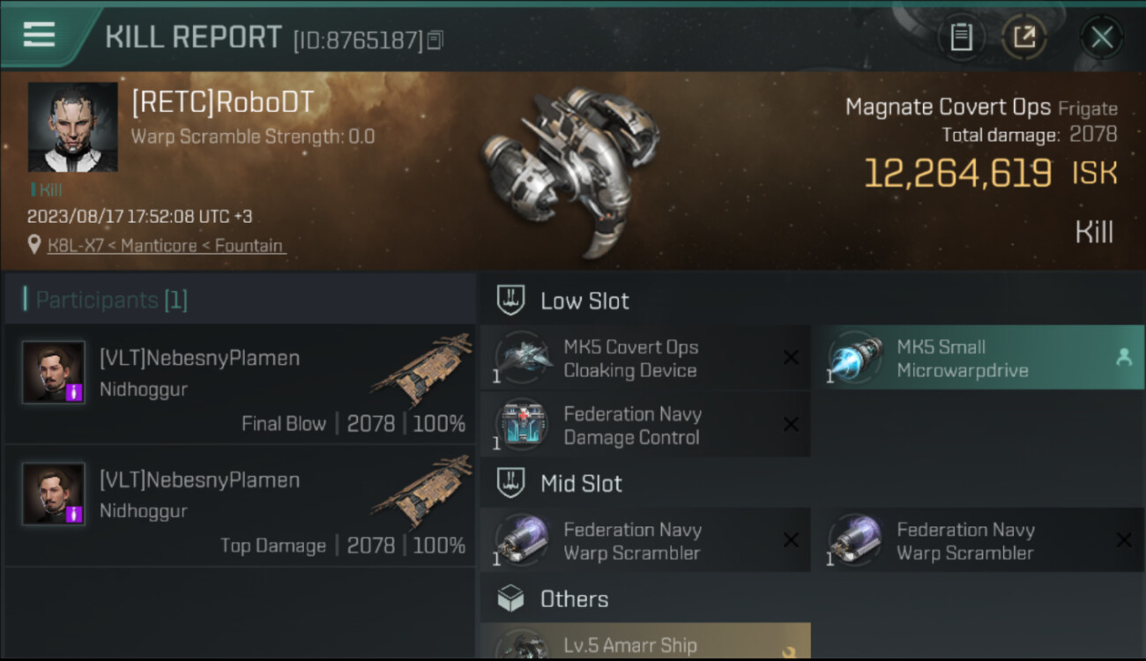This screenshot has width=1146, height=661.
Task: Close the kill report window
Action: click(1102, 37)
